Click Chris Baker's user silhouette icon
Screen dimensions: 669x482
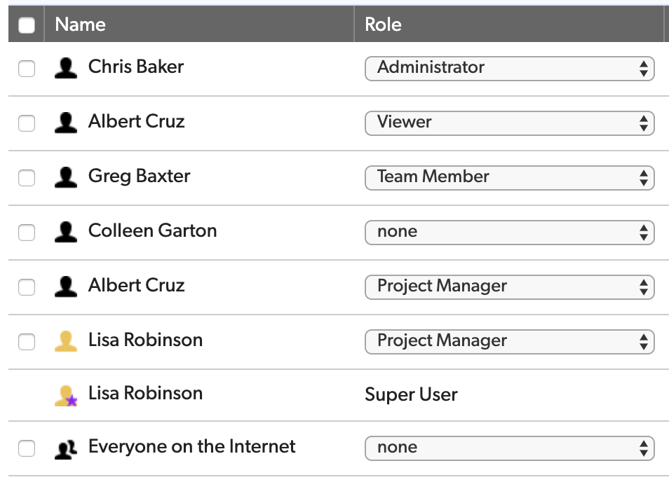pyautogui.click(x=66, y=68)
